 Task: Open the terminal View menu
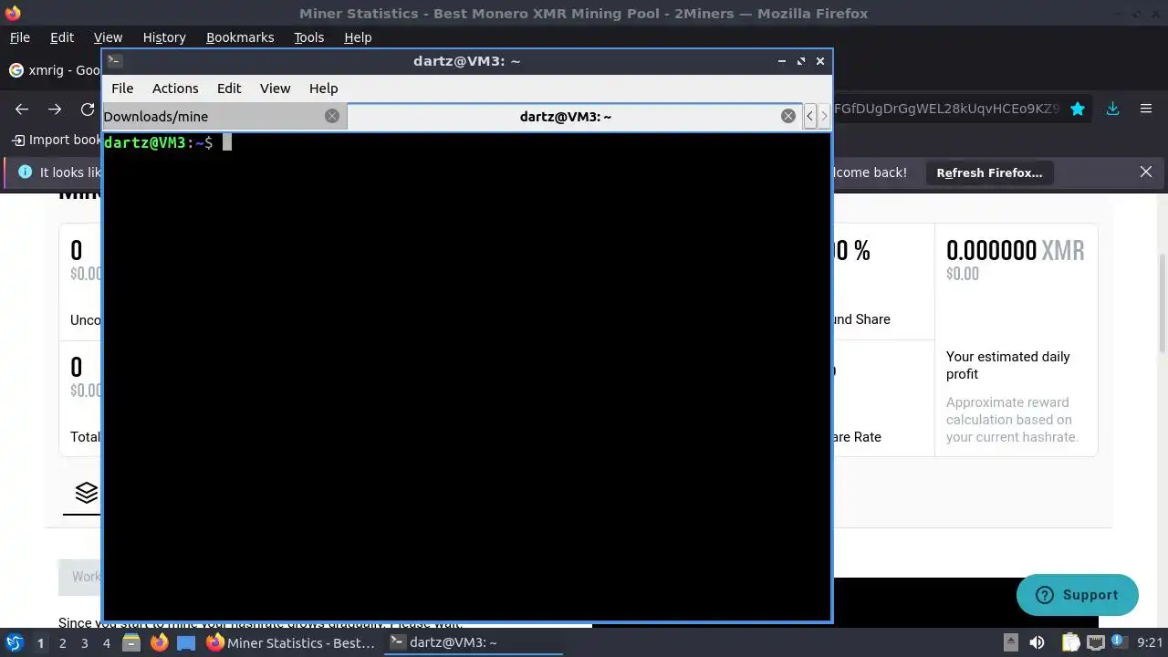[275, 89]
